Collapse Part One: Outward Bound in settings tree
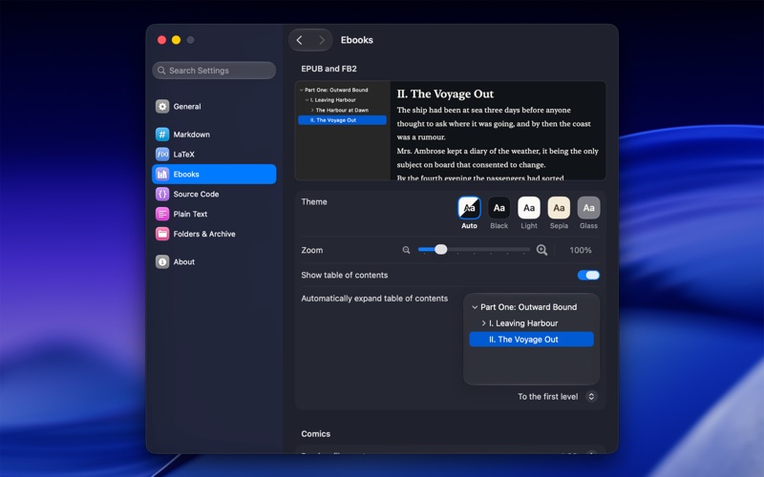This screenshot has height=477, width=764. click(x=475, y=307)
